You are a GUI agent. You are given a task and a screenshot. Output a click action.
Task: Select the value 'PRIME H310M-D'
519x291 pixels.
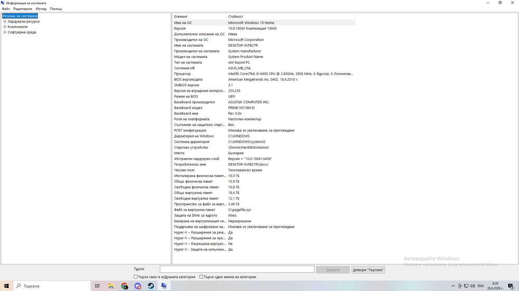coord(241,108)
